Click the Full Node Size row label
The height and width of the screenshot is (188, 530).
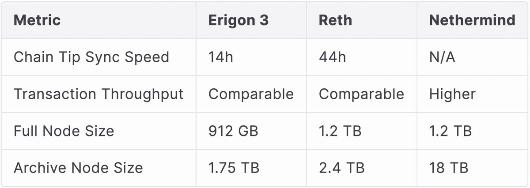click(x=64, y=131)
